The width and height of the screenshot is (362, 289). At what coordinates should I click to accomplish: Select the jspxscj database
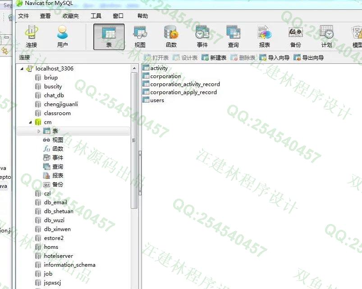coord(52,283)
